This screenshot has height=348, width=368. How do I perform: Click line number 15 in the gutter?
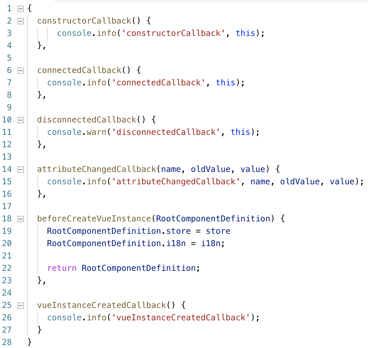[7, 182]
